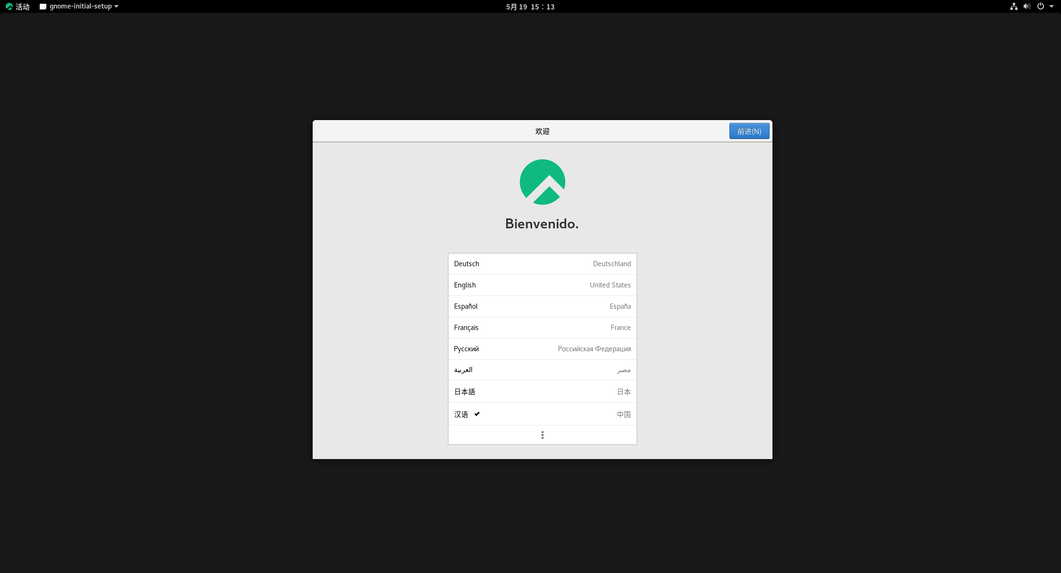Choose Español as the language
The height and width of the screenshot is (573, 1061).
click(x=542, y=306)
